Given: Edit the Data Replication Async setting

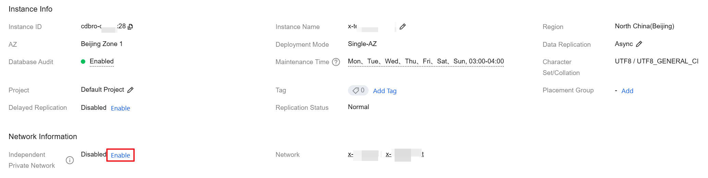Looking at the screenshot, I should click(x=639, y=44).
